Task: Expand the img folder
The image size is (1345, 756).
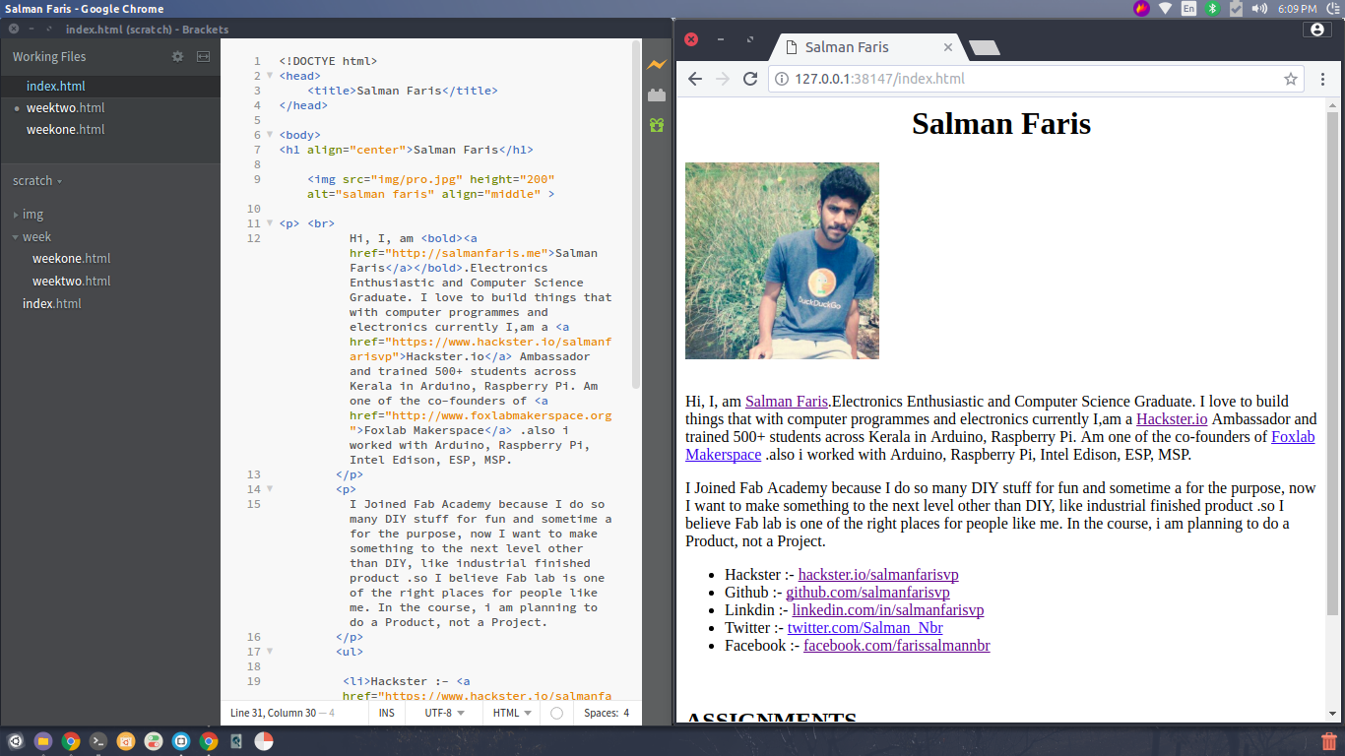Action: (16, 215)
